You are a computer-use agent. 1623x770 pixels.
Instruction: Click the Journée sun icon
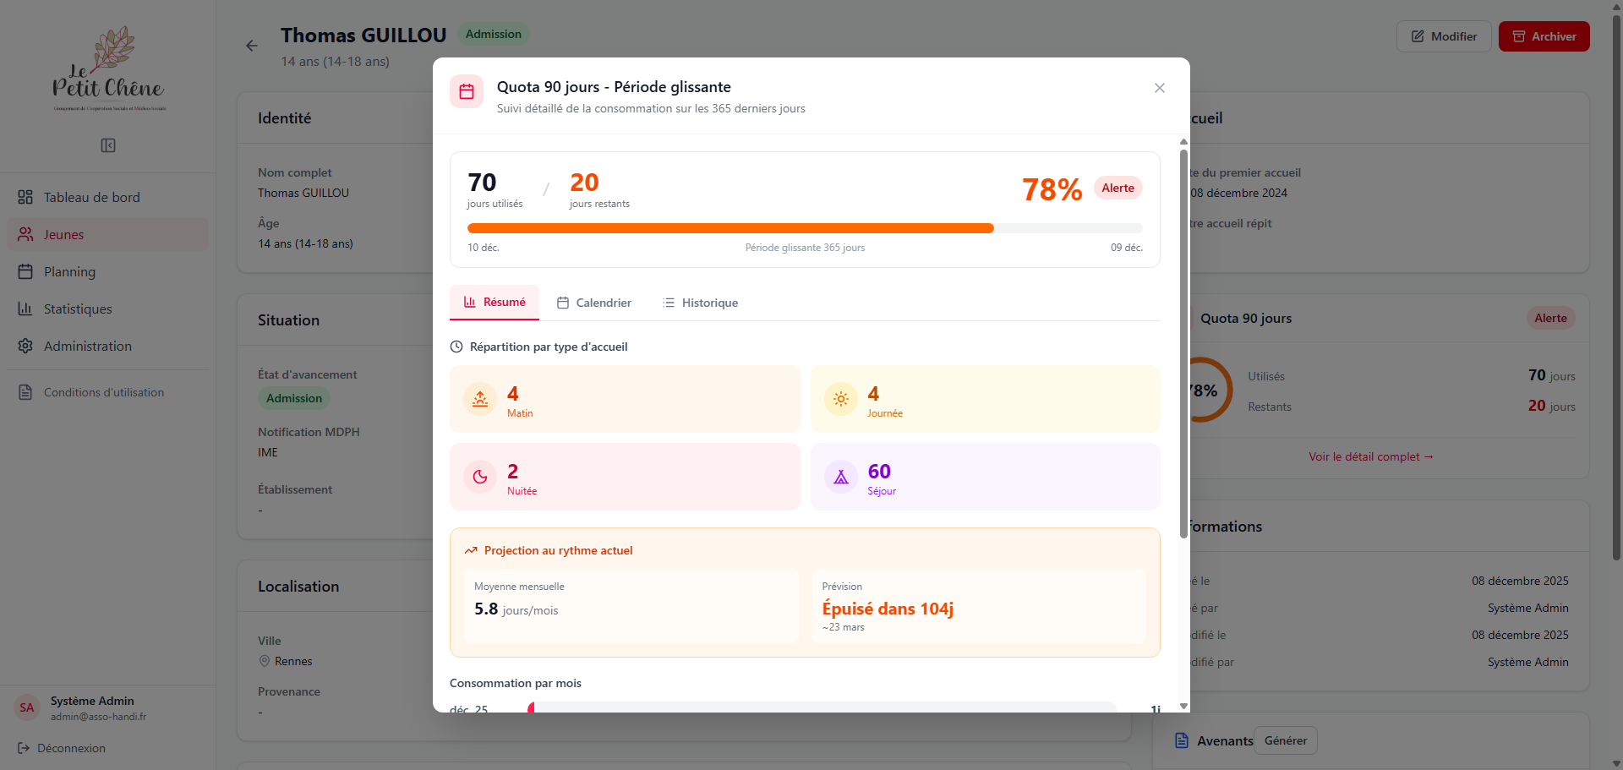click(x=841, y=399)
